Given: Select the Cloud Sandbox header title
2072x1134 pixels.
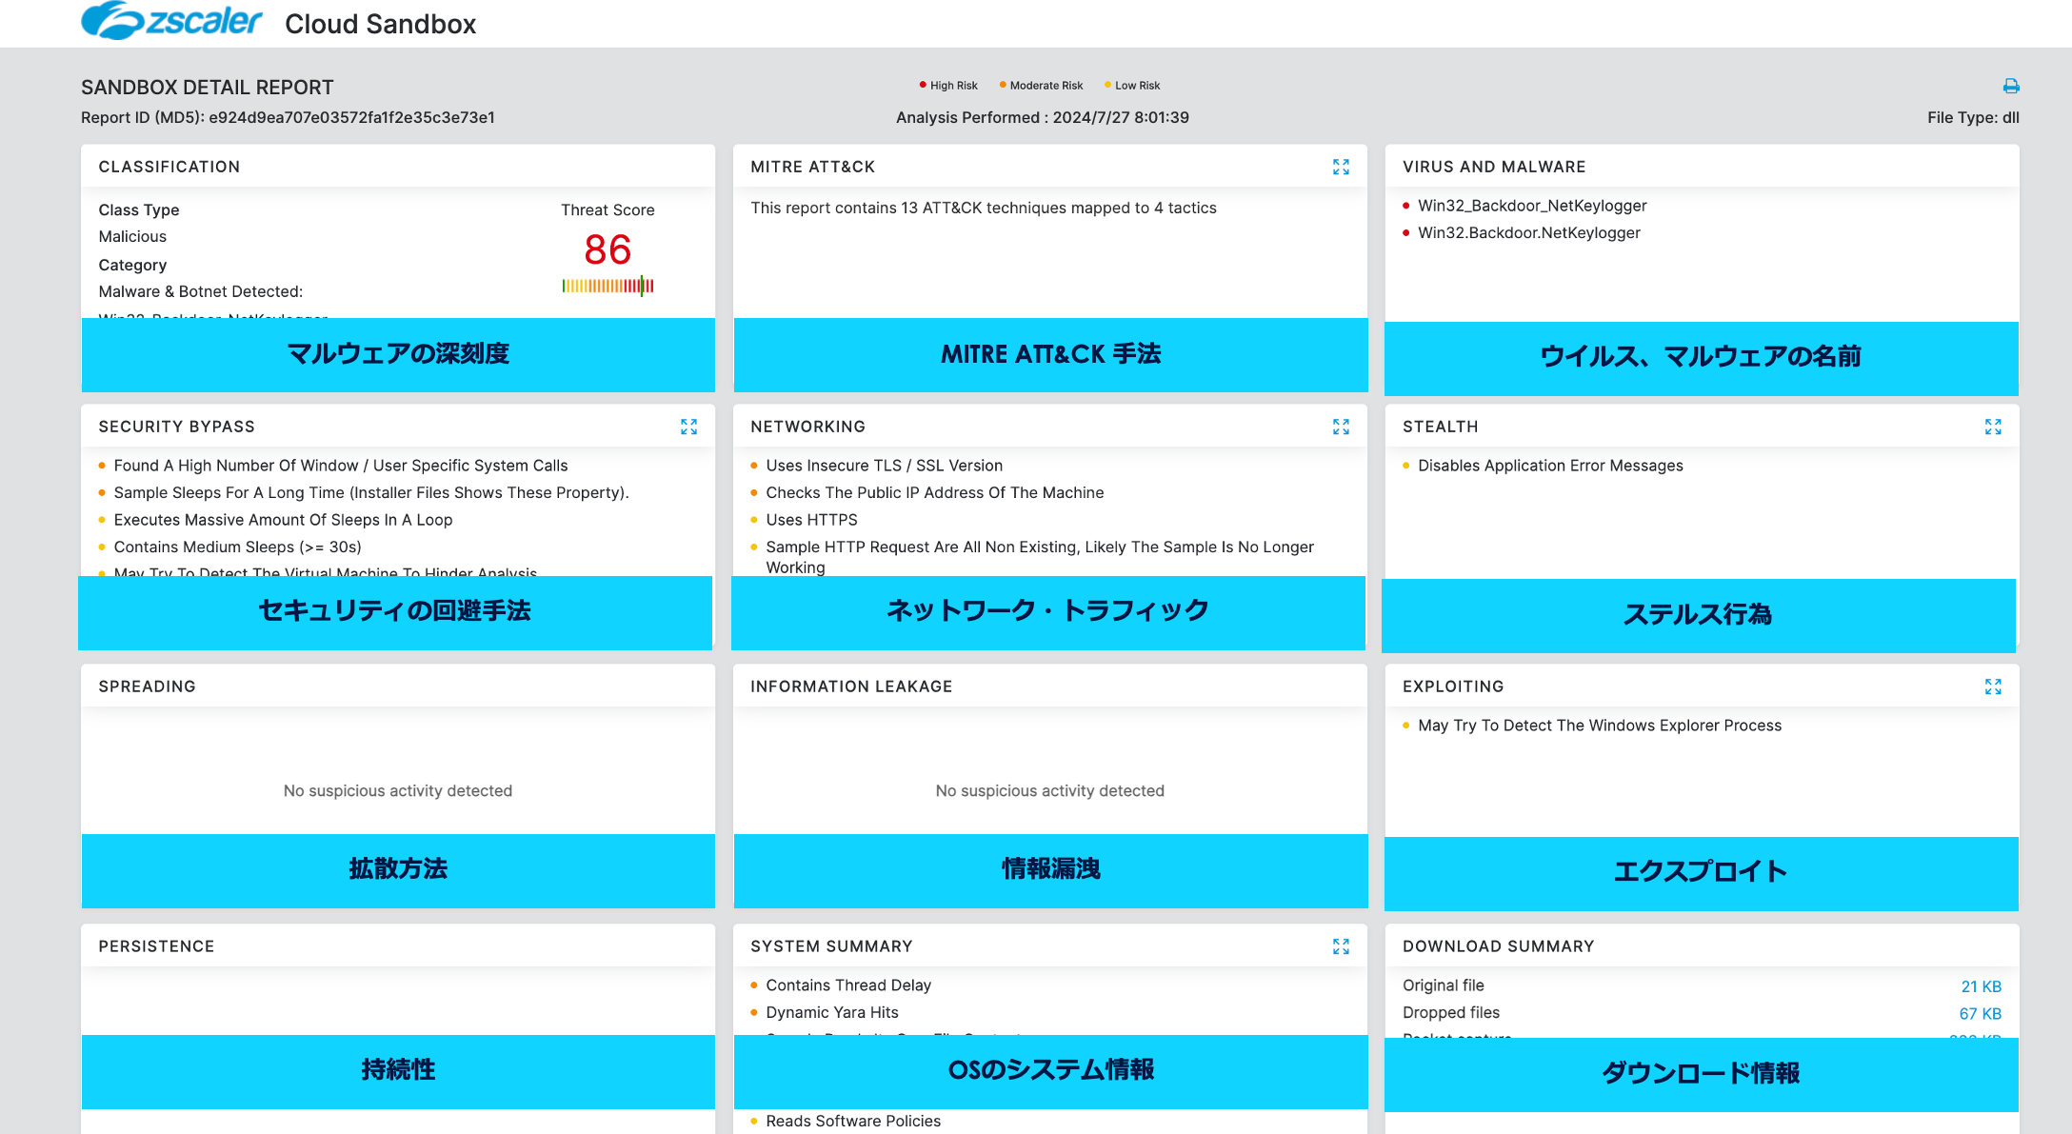Looking at the screenshot, I should (383, 24).
